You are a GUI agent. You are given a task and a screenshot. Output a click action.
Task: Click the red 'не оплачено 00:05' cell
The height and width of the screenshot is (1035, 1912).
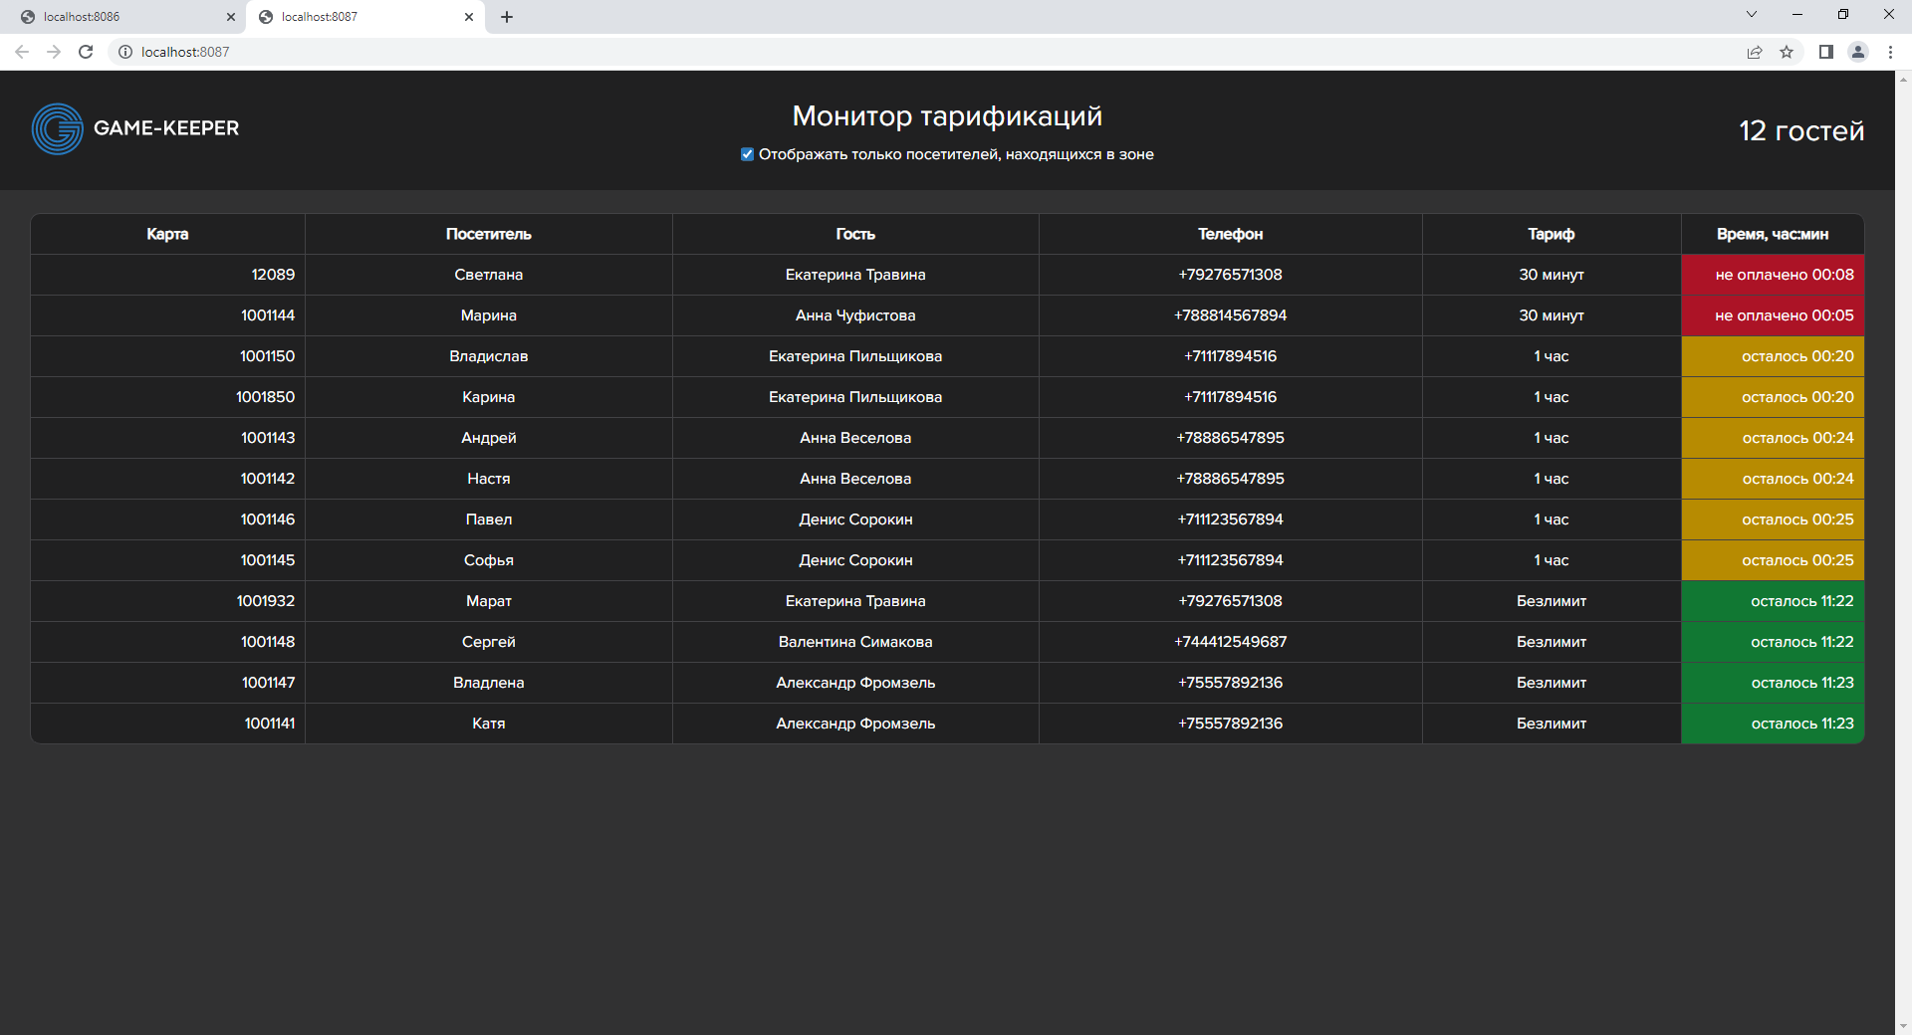click(x=1773, y=315)
